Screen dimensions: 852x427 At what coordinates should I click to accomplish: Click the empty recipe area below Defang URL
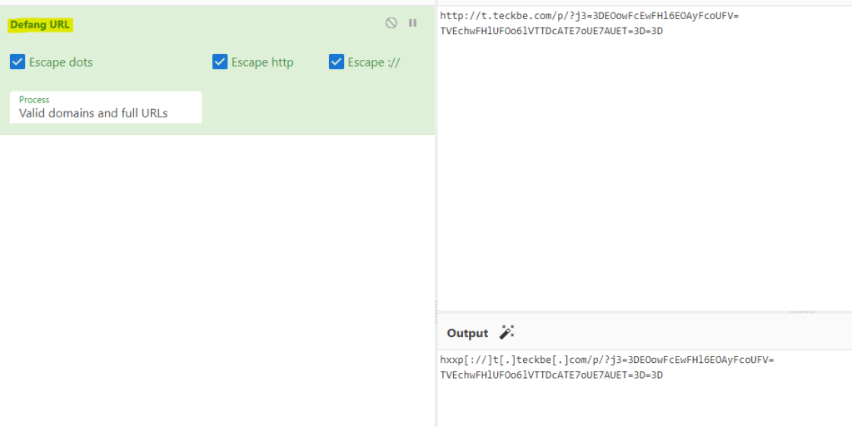217,275
